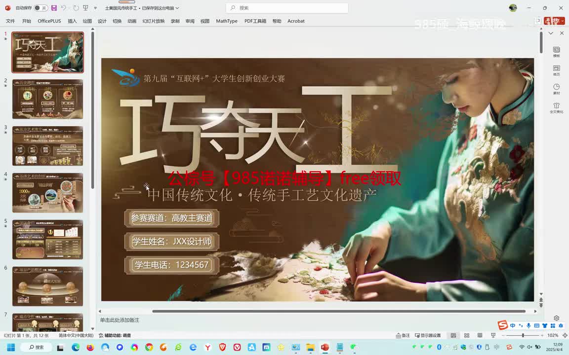
Task: Click the zoom in plus button
Action: point(542,335)
